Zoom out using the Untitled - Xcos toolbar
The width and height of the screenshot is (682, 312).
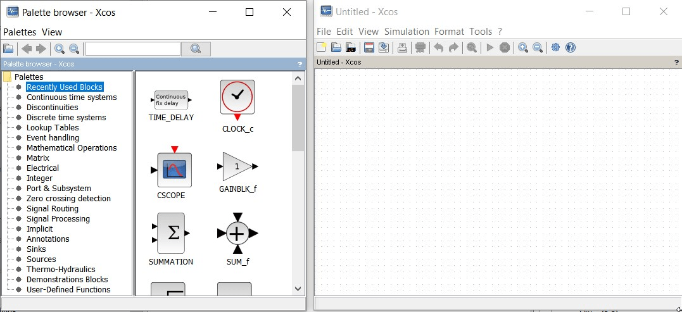[x=538, y=47]
